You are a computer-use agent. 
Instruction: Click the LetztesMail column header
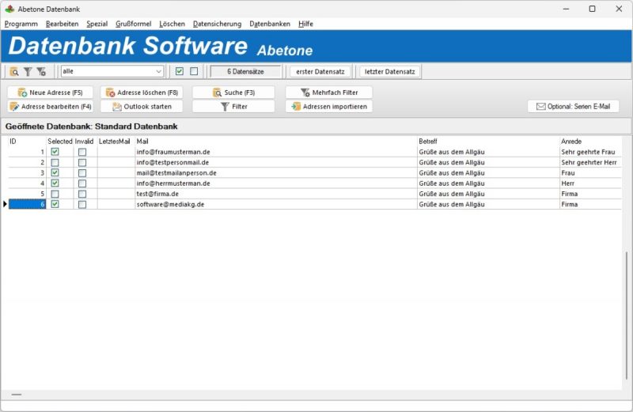click(x=116, y=142)
